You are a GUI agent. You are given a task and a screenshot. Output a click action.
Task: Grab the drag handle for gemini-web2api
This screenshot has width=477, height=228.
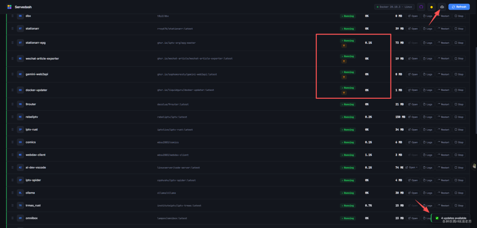tap(12, 74)
